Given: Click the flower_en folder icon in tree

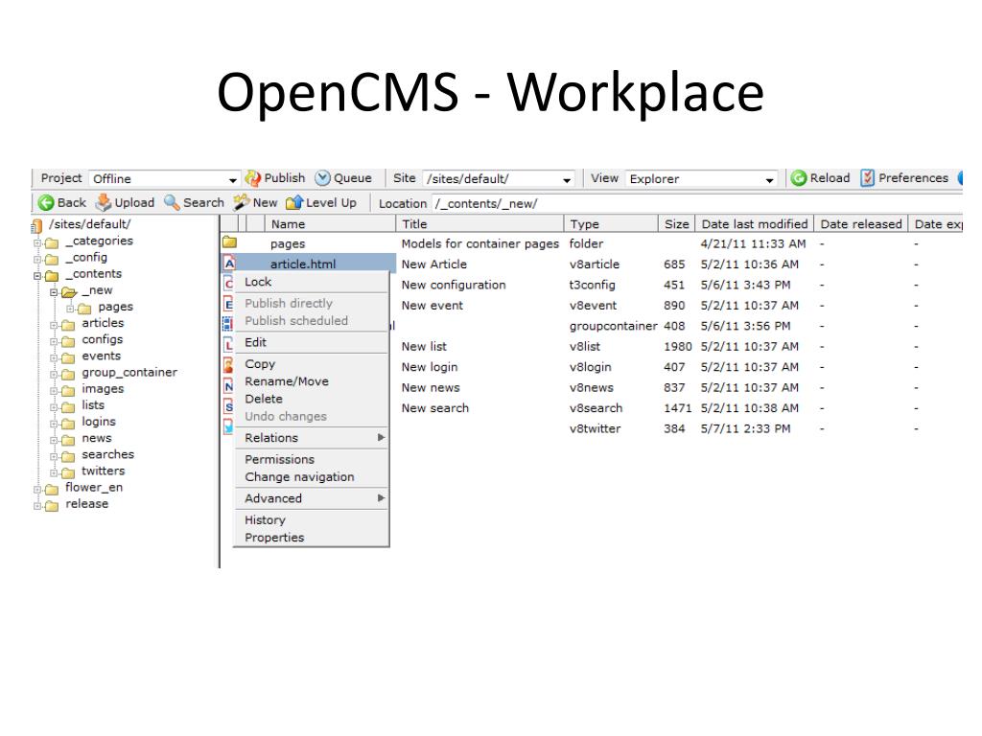Looking at the screenshot, I should (52, 490).
